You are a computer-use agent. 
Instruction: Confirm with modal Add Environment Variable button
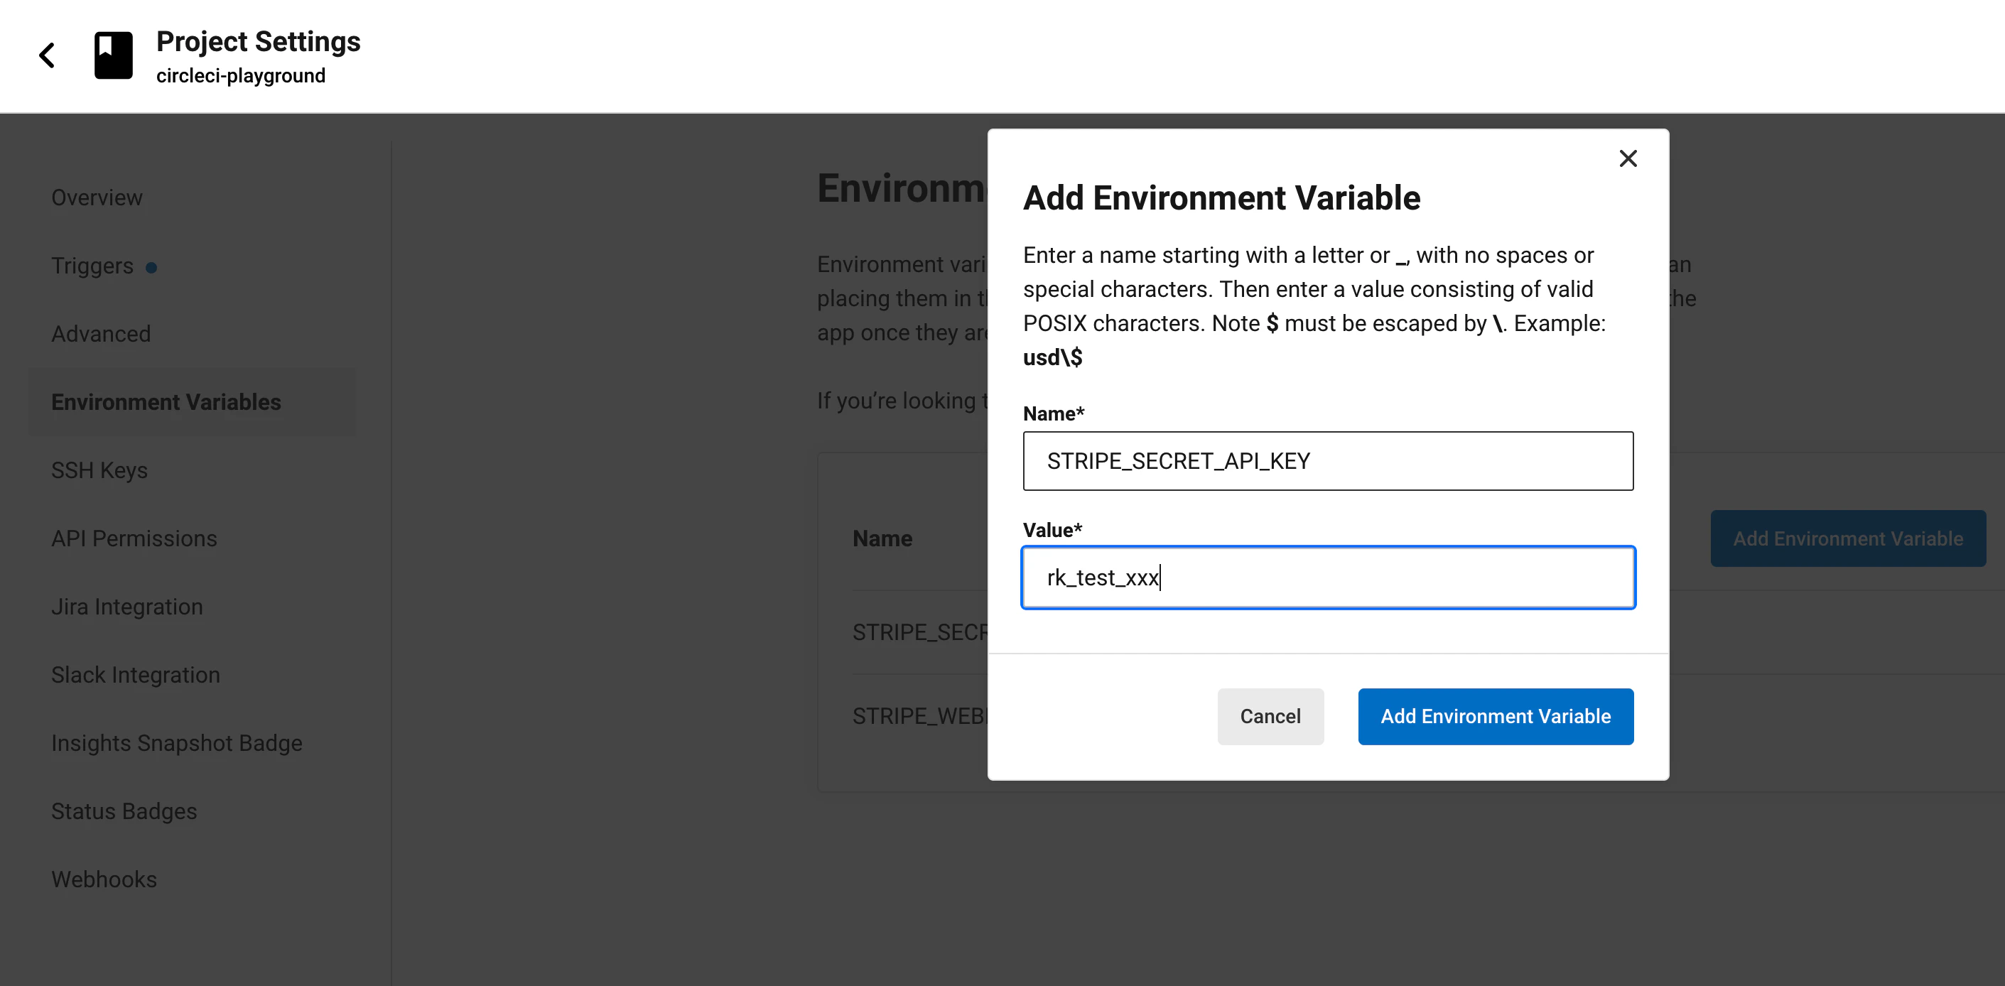pos(1495,717)
